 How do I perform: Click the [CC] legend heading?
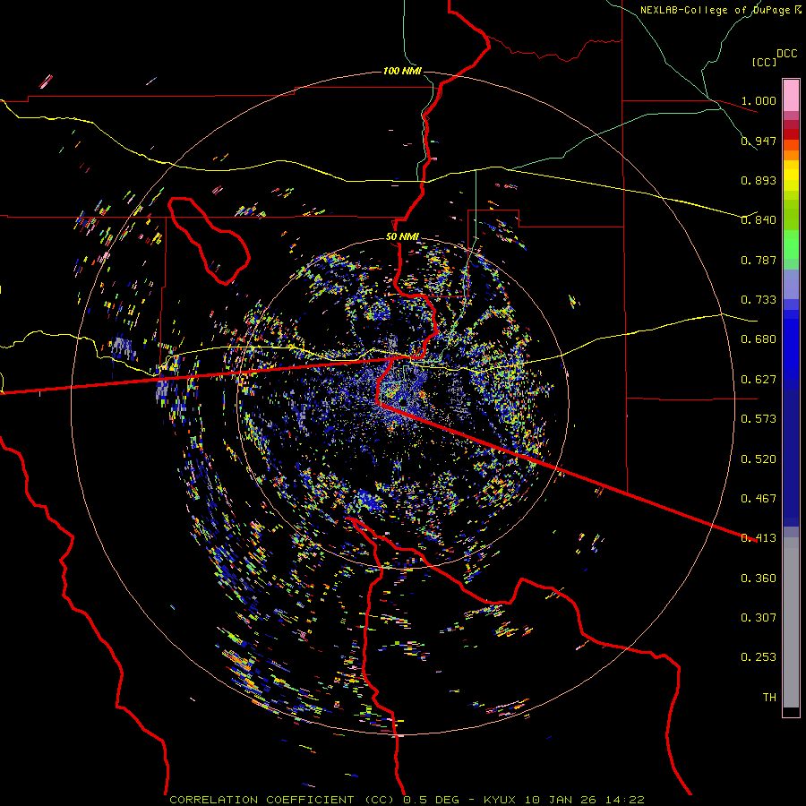tap(764, 62)
